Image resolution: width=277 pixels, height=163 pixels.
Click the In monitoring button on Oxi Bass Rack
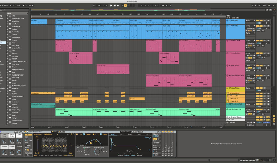click(x=246, y=45)
